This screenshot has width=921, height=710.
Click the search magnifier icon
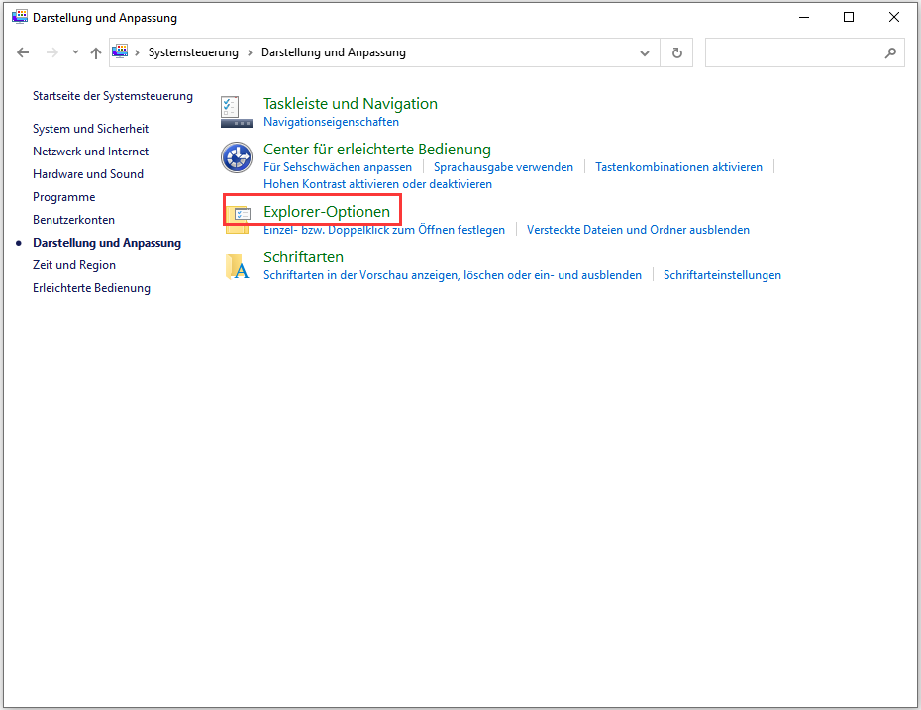890,52
